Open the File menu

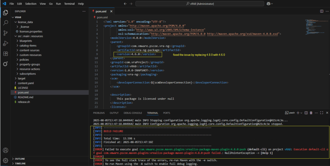click(x=12, y=4)
